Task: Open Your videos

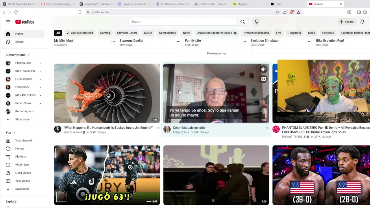Action: 24,181
